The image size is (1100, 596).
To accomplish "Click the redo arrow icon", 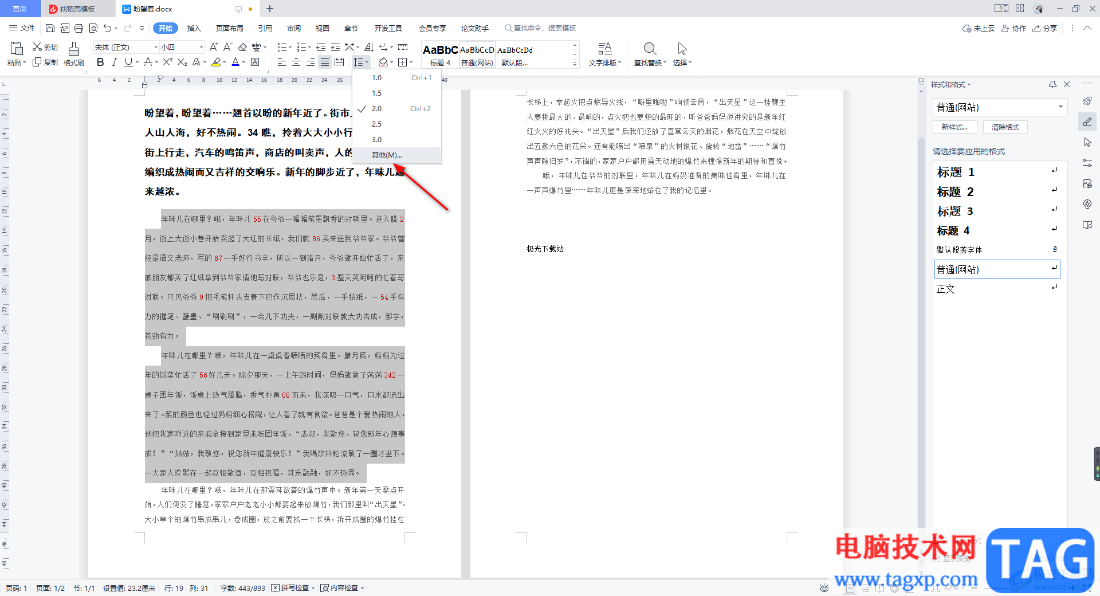I will tap(127, 28).
